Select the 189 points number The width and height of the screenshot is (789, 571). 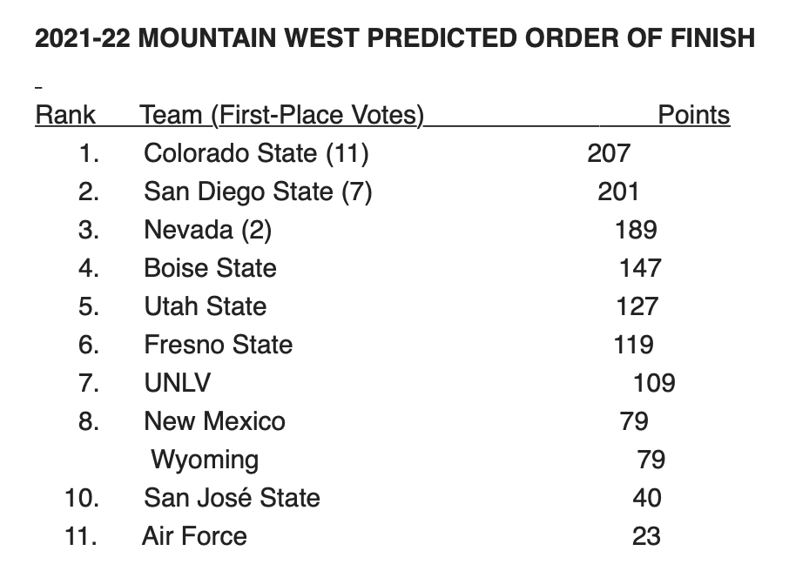(635, 230)
